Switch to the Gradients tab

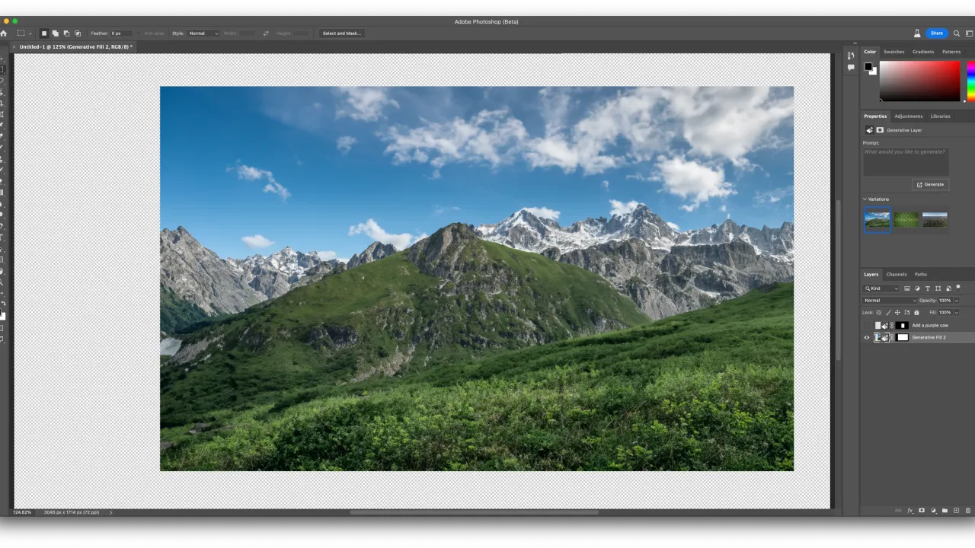923,52
